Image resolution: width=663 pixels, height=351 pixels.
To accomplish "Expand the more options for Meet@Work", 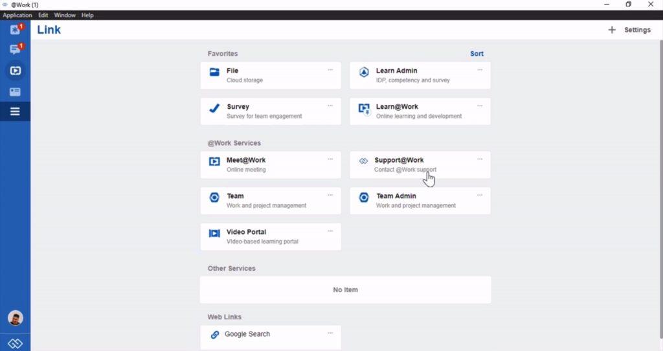I will pyautogui.click(x=330, y=159).
